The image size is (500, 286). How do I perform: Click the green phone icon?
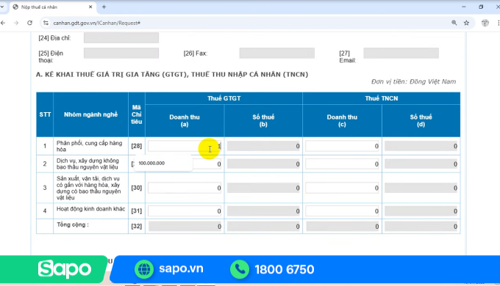(x=240, y=269)
